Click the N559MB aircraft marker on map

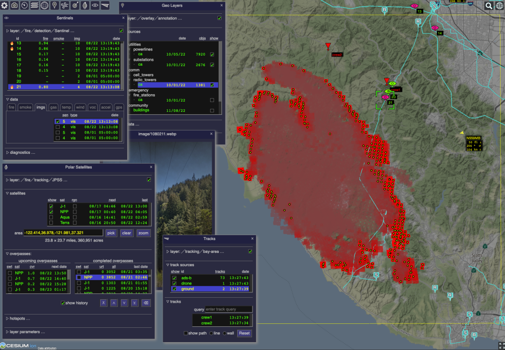click(462, 132)
